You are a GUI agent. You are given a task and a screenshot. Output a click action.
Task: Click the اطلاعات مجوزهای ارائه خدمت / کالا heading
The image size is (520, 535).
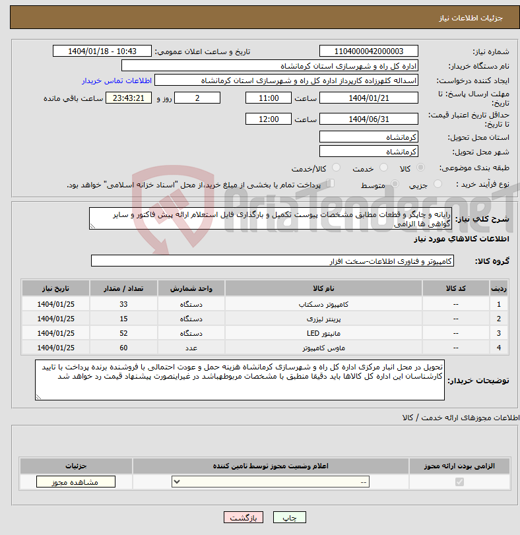[x=461, y=418]
